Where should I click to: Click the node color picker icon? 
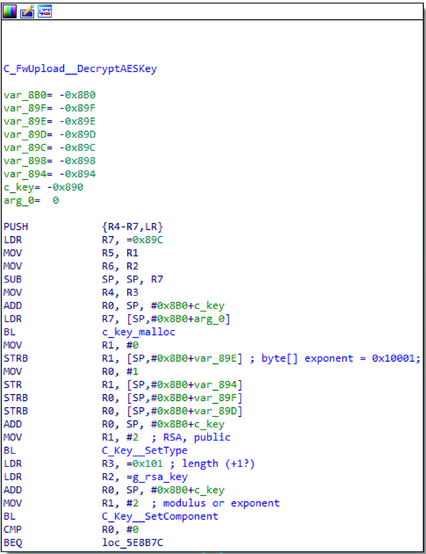[x=10, y=11]
